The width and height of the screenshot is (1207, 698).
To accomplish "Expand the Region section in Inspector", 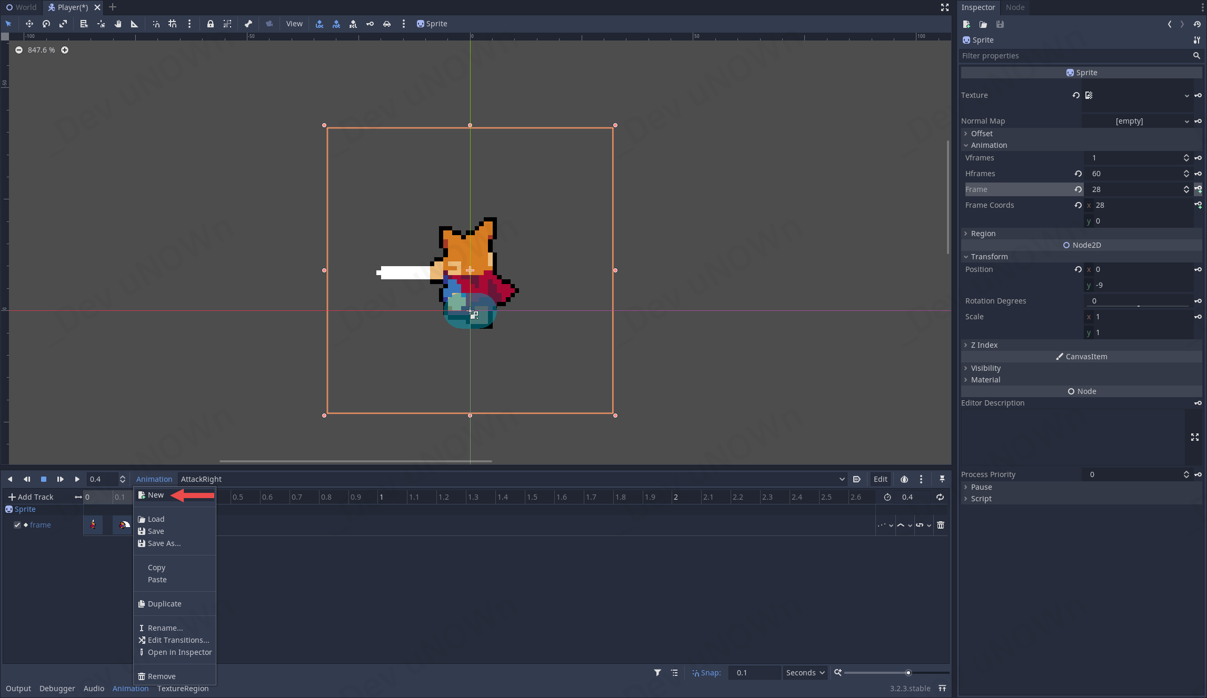I will click(x=983, y=234).
